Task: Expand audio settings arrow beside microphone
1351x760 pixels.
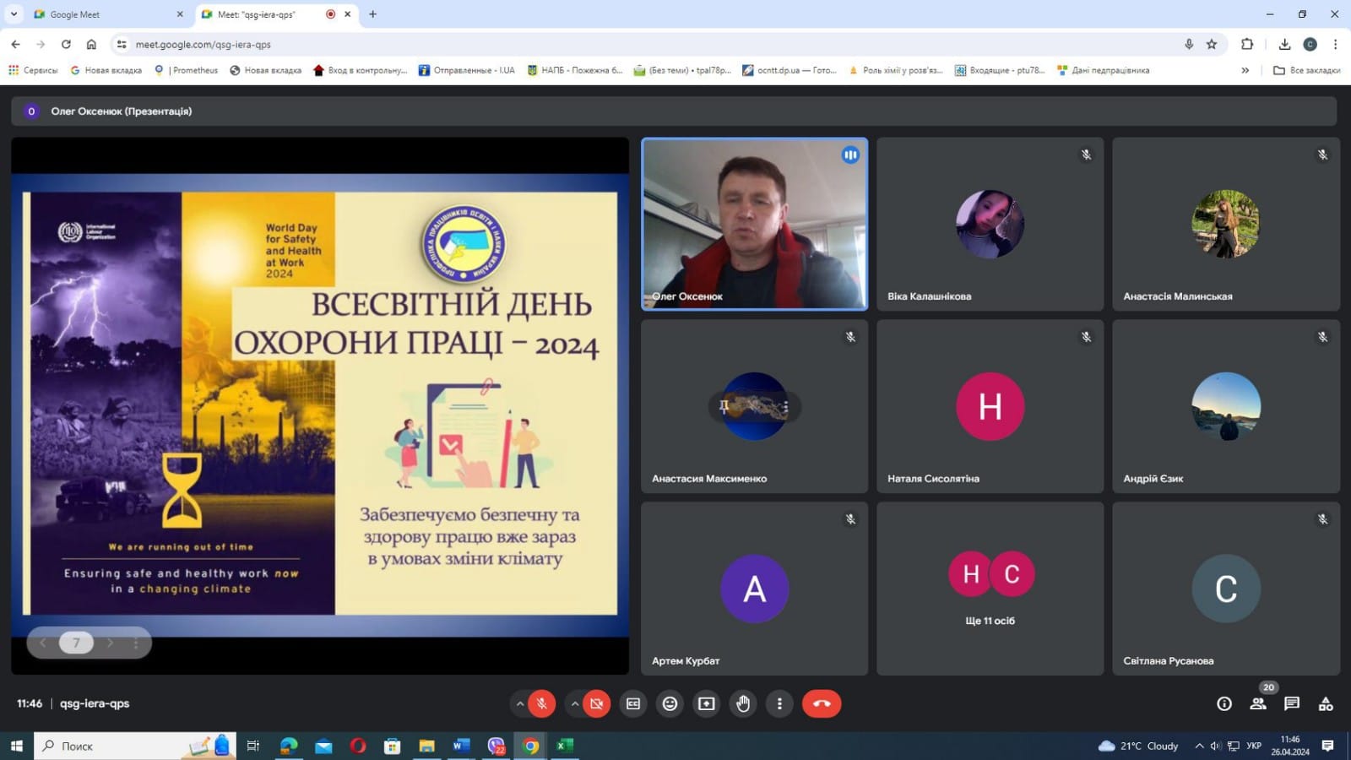Action: (520, 703)
